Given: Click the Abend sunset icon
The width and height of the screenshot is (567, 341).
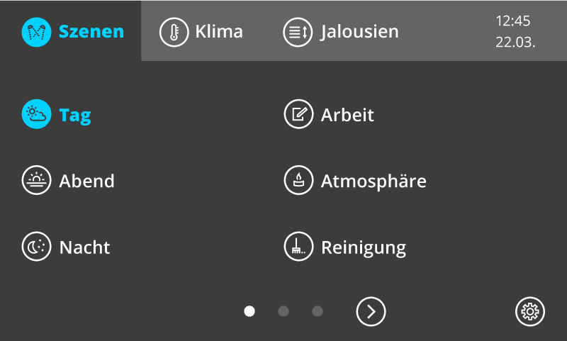Looking at the screenshot, I should click(36, 181).
